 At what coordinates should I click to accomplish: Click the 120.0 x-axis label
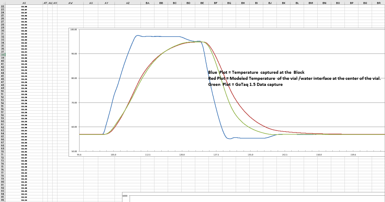(x=182, y=155)
